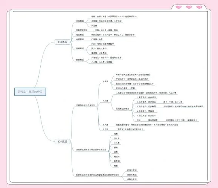The image size is (218, 188).
Task: Select the 民间舞 node
Action: pyautogui.click(x=105, y=101)
